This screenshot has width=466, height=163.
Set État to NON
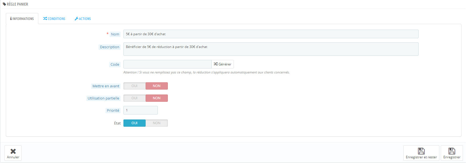click(x=157, y=123)
